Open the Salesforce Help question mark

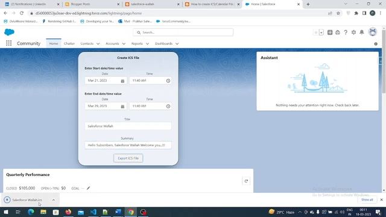point(346,32)
